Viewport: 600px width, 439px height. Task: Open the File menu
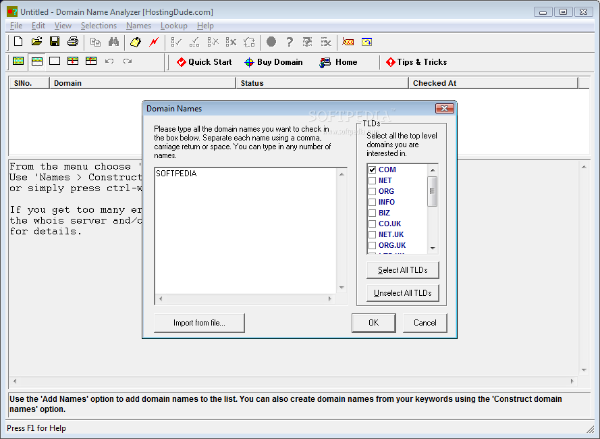[16, 26]
